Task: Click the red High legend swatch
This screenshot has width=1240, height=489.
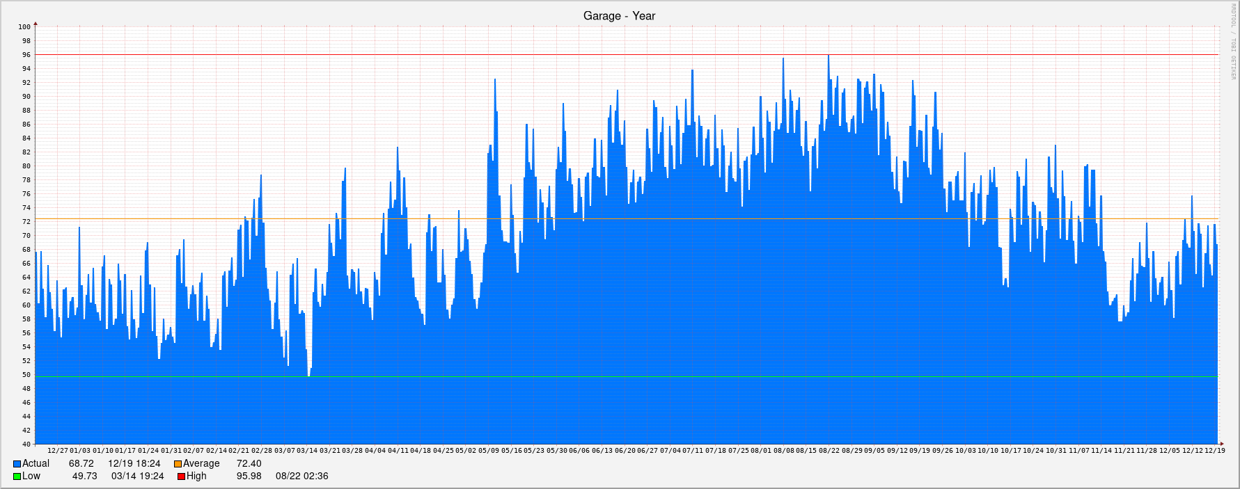Action: 181,476
